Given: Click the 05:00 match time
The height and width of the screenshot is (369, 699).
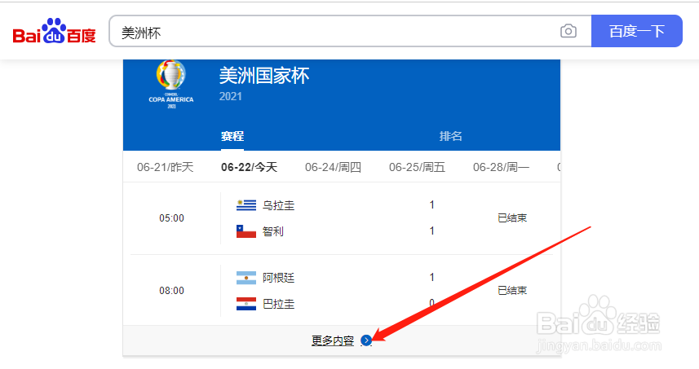Looking at the screenshot, I should click(x=171, y=218).
